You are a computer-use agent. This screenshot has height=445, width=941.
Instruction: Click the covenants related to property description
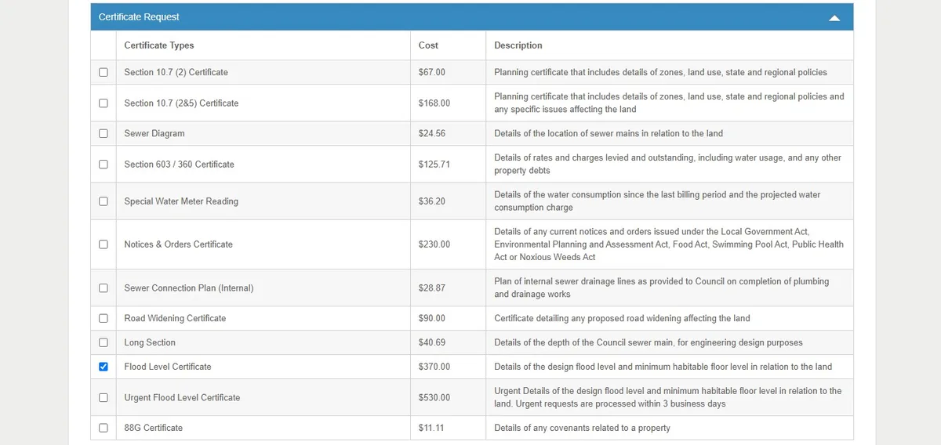(x=582, y=428)
